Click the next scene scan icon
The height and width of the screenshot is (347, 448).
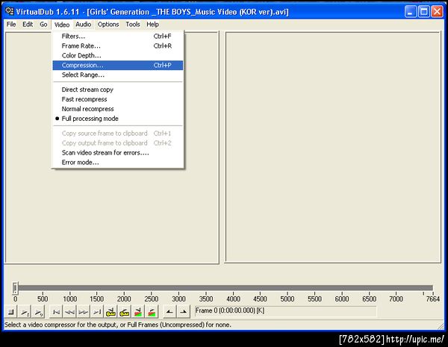pyautogui.click(x=152, y=312)
